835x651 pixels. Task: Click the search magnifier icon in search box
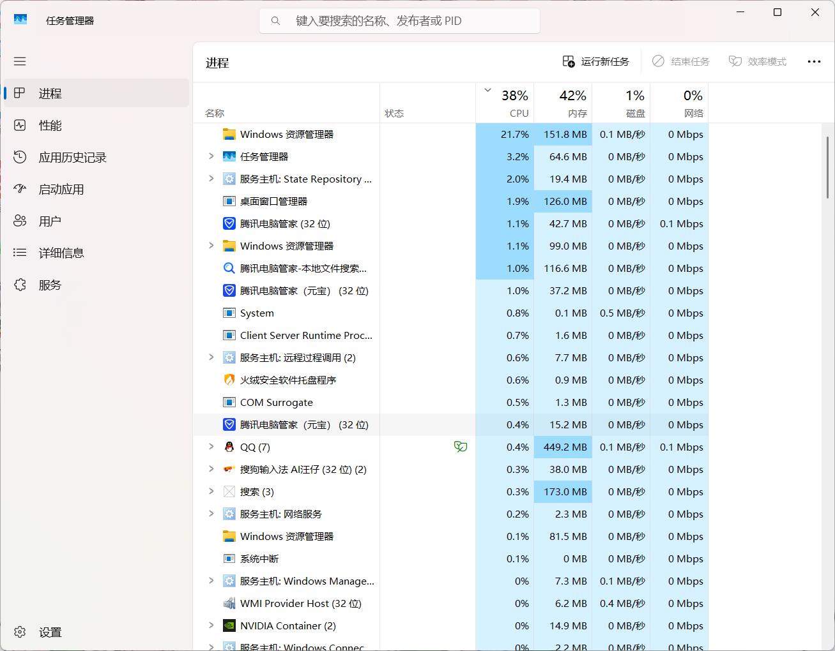(x=275, y=20)
